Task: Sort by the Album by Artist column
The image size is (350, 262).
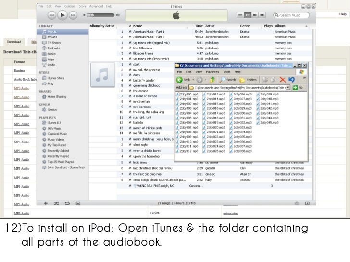Action: pyautogui.click(x=102, y=26)
